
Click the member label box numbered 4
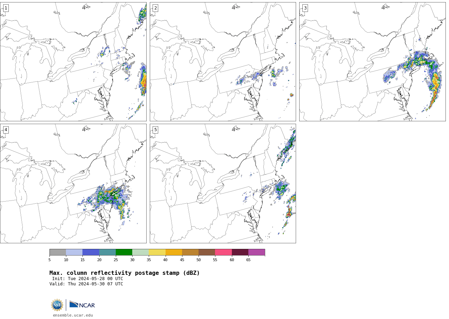pyautogui.click(x=6, y=130)
